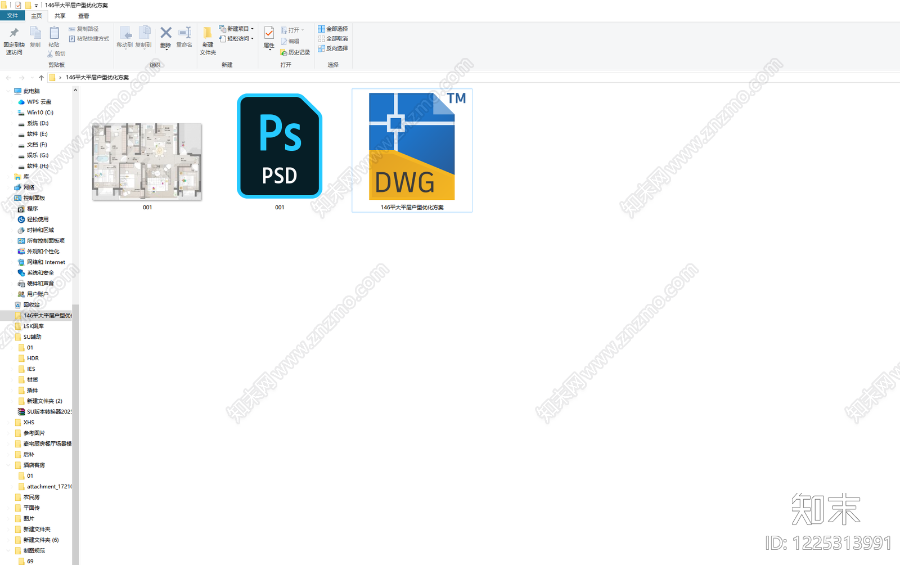Collapse the 此电脑 tree node chevron
900x565 pixels.
[8, 91]
